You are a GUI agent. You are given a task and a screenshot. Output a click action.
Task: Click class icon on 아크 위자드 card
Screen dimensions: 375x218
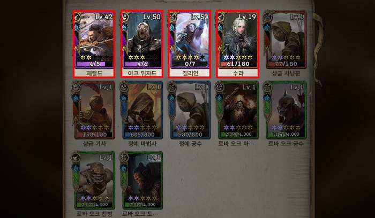tap(125, 17)
